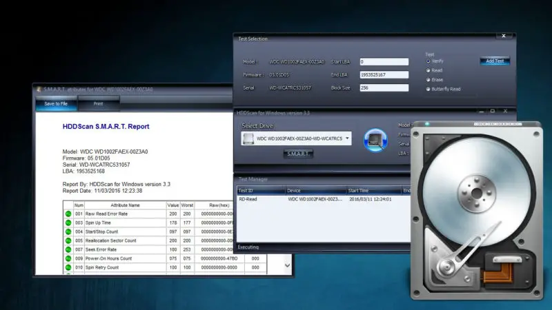Image resolution: width=552 pixels, height=310 pixels.
Task: Click the Reallocation Sector Count attribute name
Action: tap(110, 240)
